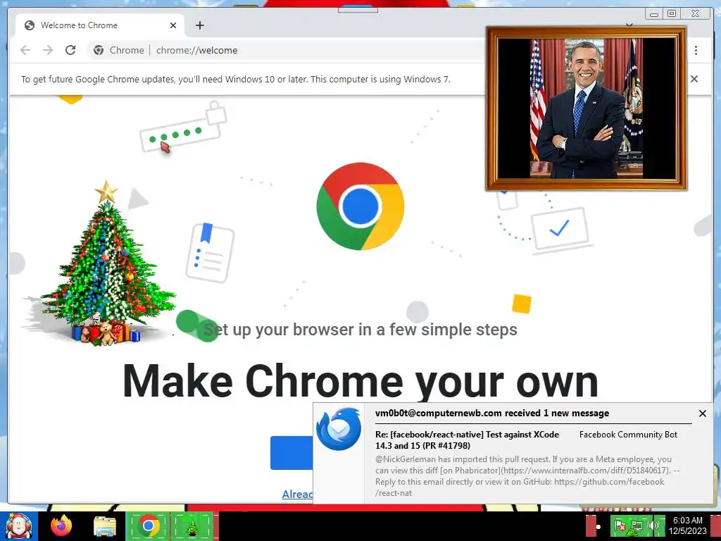
Task: Open the clock showing 6:03 AM
Action: (x=687, y=526)
